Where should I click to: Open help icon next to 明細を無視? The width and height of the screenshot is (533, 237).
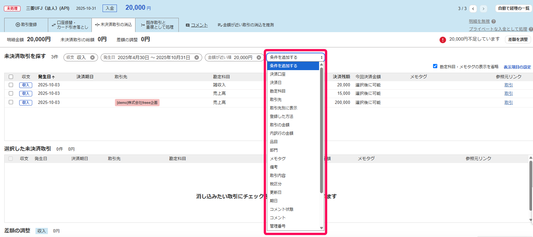point(494,21)
